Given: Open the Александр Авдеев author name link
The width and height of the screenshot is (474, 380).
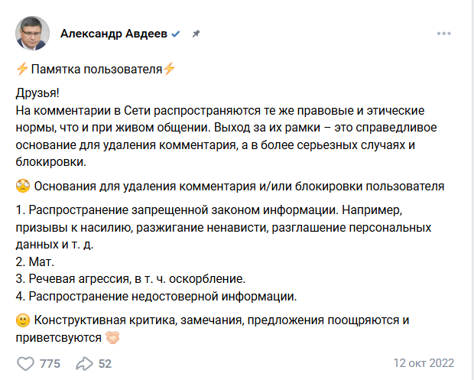Looking at the screenshot, I should click(114, 34).
